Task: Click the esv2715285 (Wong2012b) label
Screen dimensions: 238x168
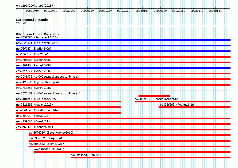Action: [x=34, y=88]
